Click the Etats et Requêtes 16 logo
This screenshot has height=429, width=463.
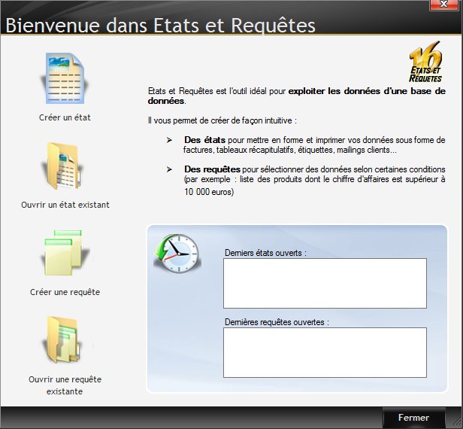pyautogui.click(x=425, y=62)
